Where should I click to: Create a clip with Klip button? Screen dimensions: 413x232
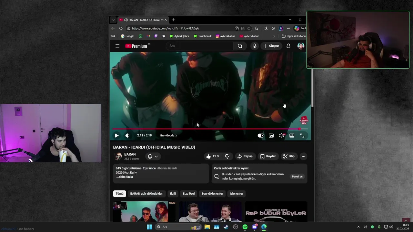tap(289, 156)
